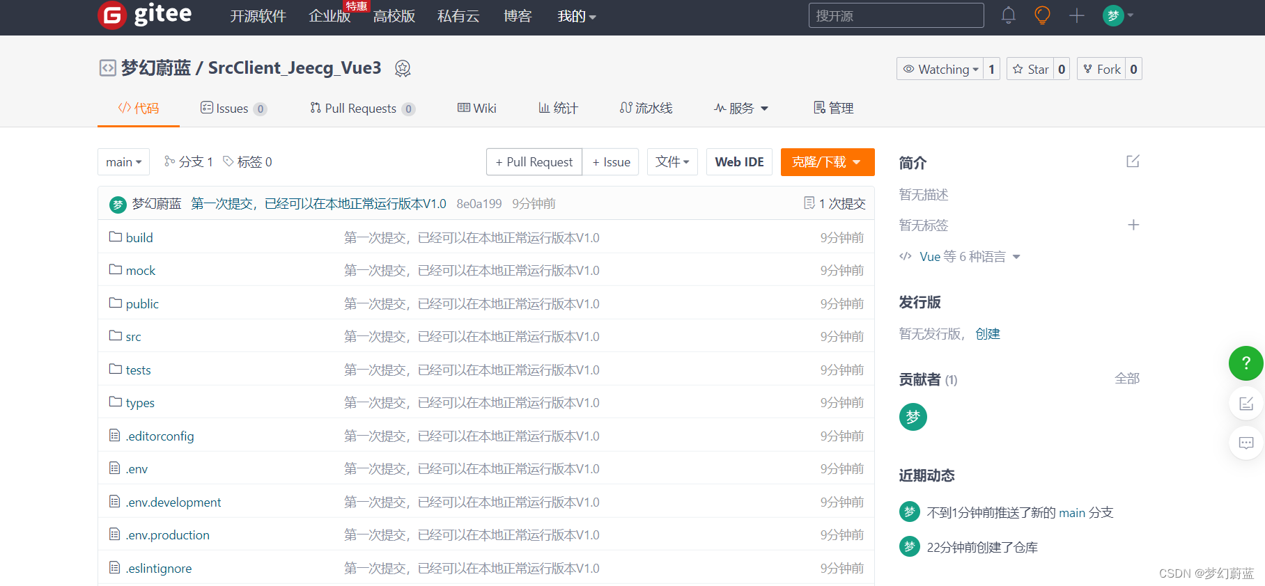This screenshot has width=1265, height=586.
Task: Click the avatar beside the main branch push activity
Action: (909, 512)
